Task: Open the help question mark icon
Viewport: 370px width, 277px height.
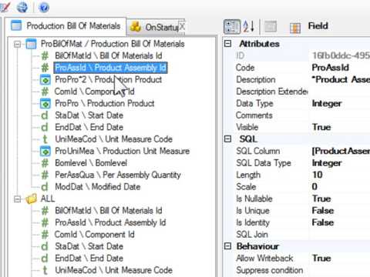Action: point(44,7)
